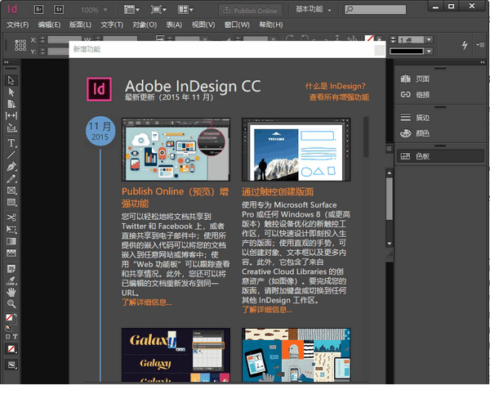Select the Gradient Swatch tool

click(11, 241)
